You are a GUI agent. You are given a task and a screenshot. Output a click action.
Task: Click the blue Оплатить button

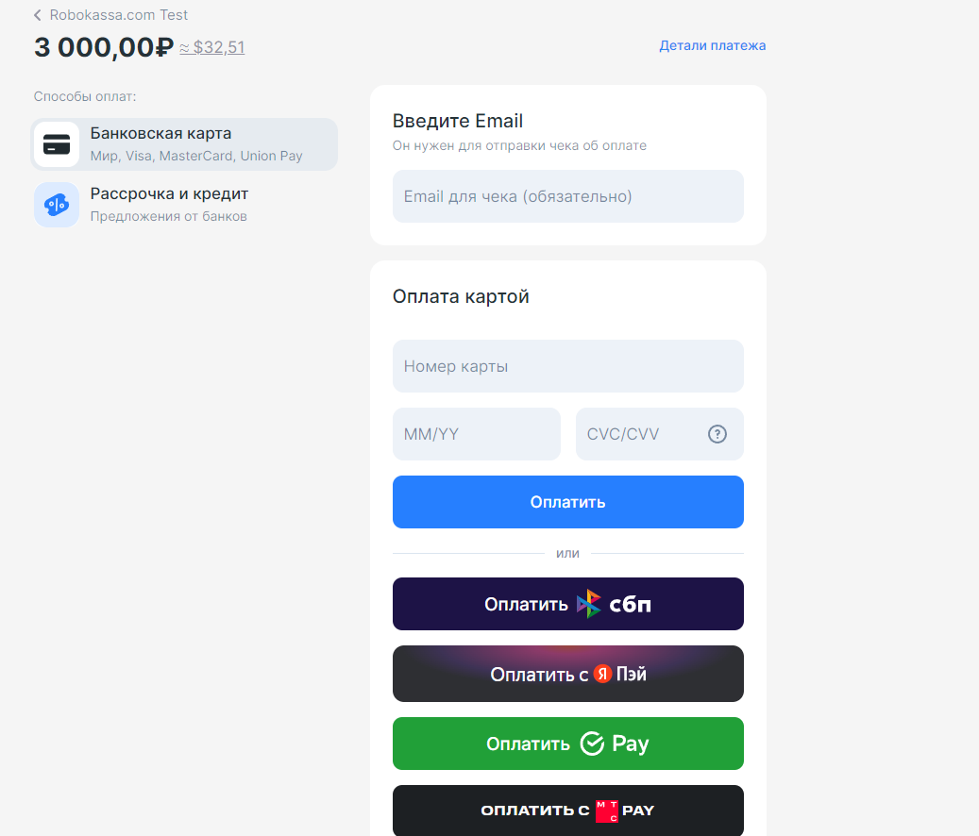coord(568,502)
